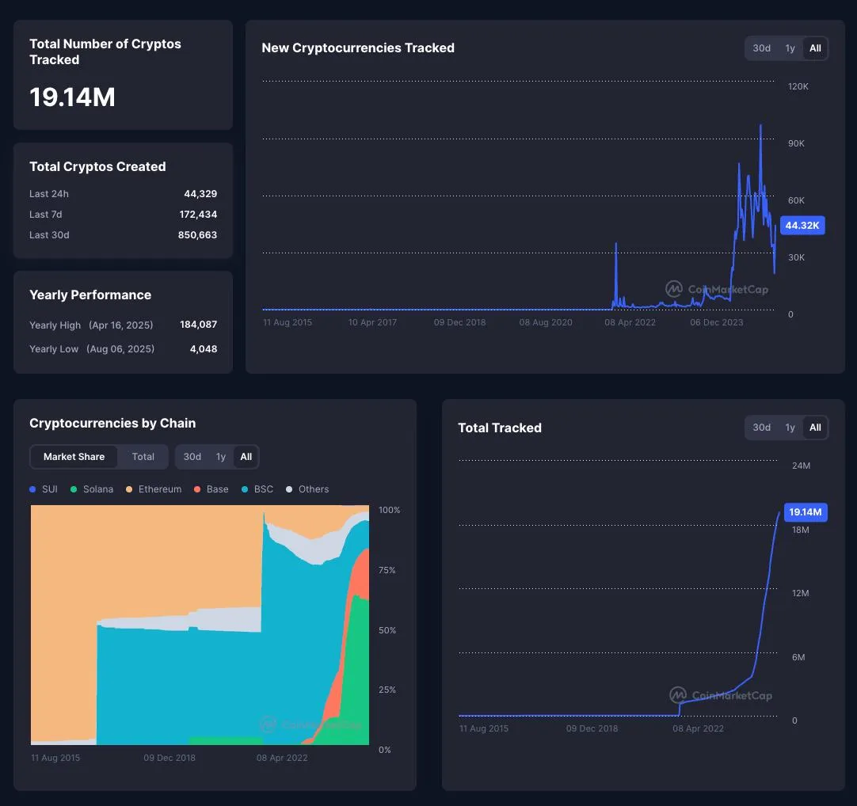This screenshot has width=857, height=806.
Task: Toggle the BSC legend entry
Action: point(257,489)
